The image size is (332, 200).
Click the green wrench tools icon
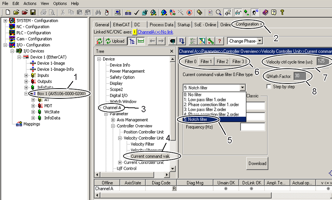pos(211,41)
